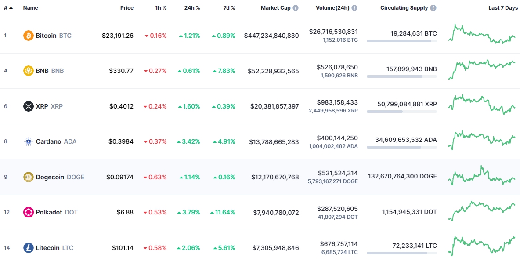Open Litecoin 7-day sparkline chart
The height and width of the screenshot is (261, 520).
click(x=482, y=246)
